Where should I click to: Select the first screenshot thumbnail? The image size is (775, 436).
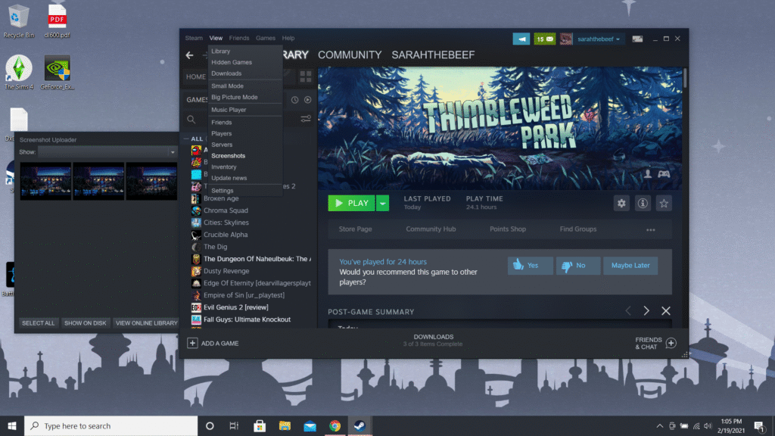[x=45, y=181]
